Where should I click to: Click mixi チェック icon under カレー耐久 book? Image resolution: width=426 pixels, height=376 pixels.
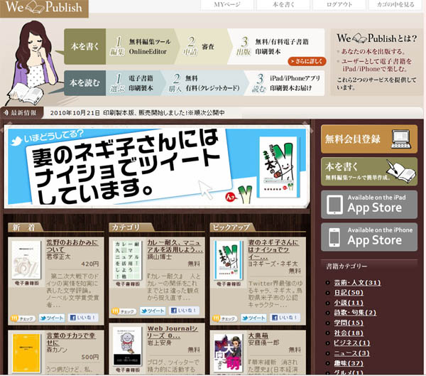click(x=124, y=311)
